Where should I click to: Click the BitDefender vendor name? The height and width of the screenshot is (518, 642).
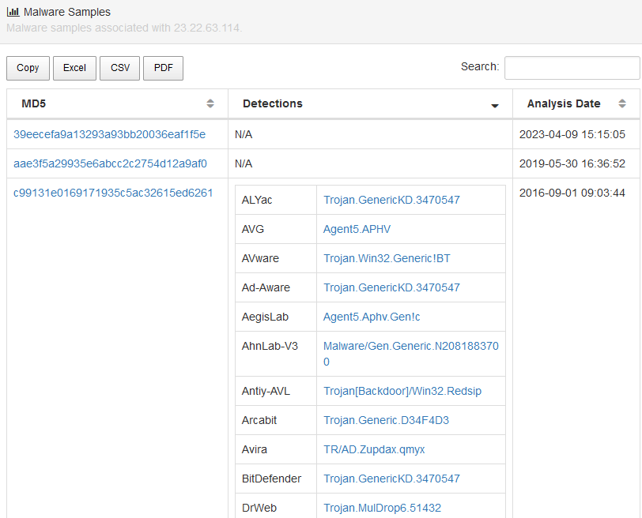pyautogui.click(x=271, y=479)
